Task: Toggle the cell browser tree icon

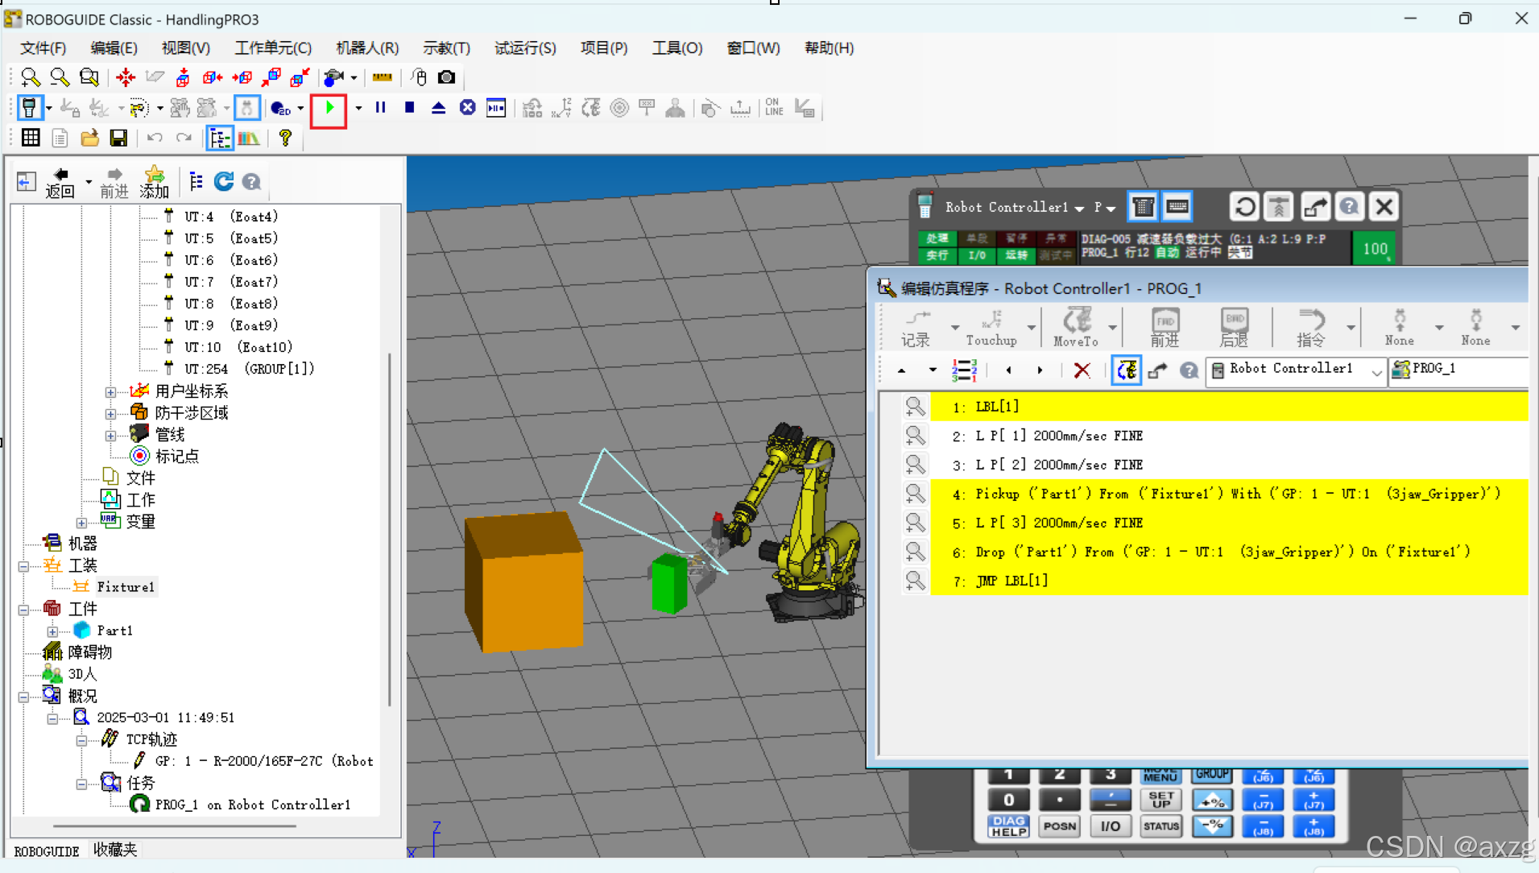Action: pos(220,139)
